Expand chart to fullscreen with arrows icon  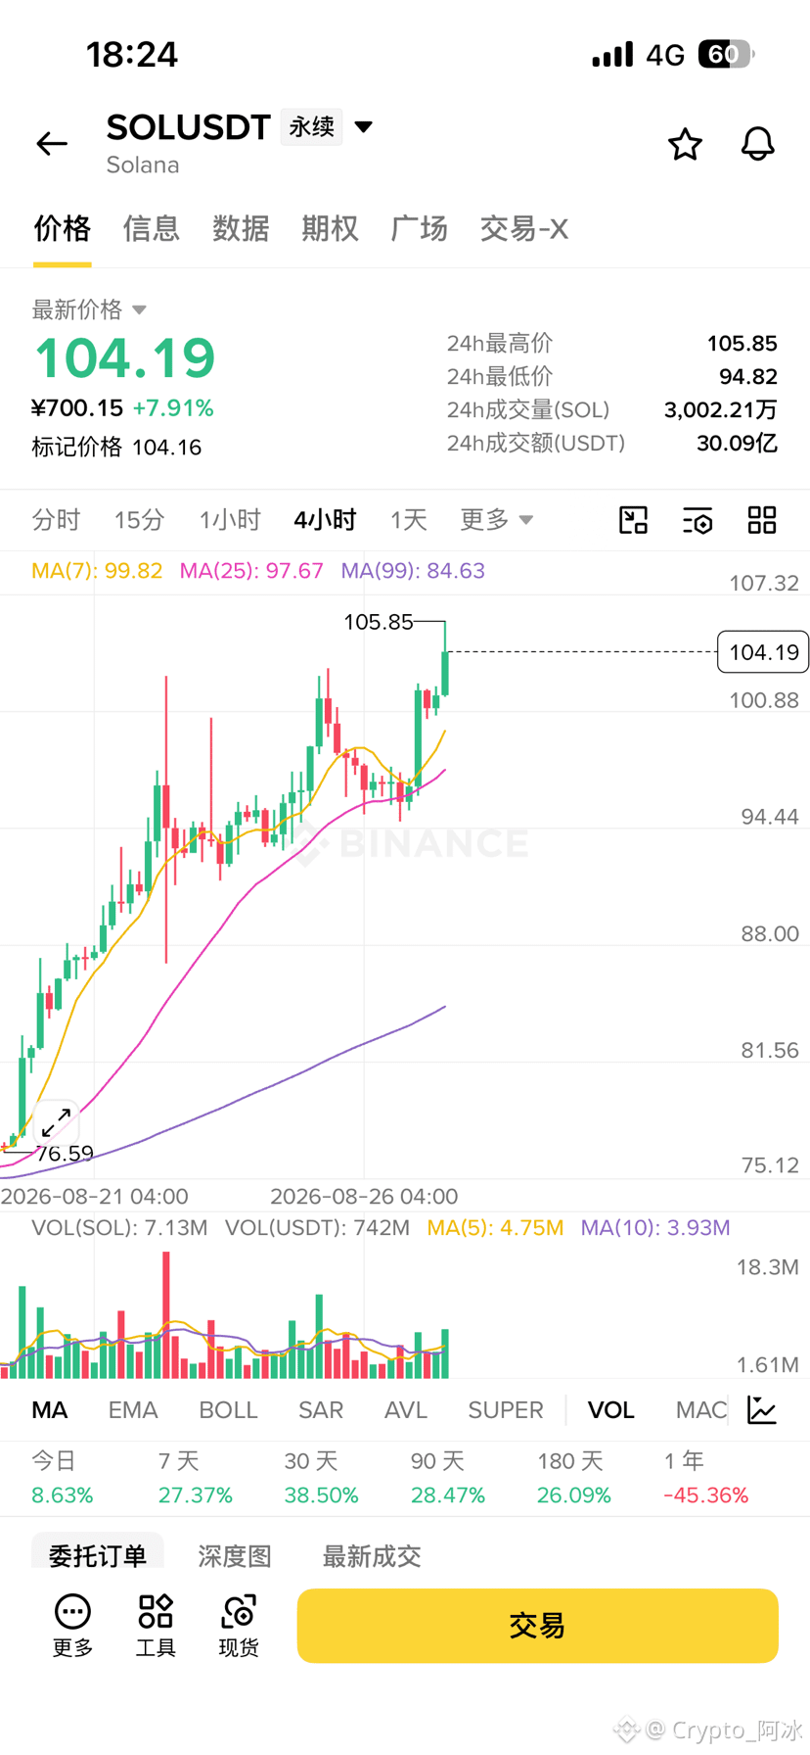56,1121
